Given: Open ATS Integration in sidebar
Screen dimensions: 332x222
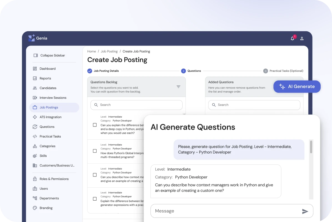Looking at the screenshot, I should [50, 117].
